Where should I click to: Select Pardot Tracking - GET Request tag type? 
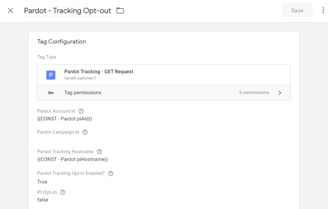(99, 72)
